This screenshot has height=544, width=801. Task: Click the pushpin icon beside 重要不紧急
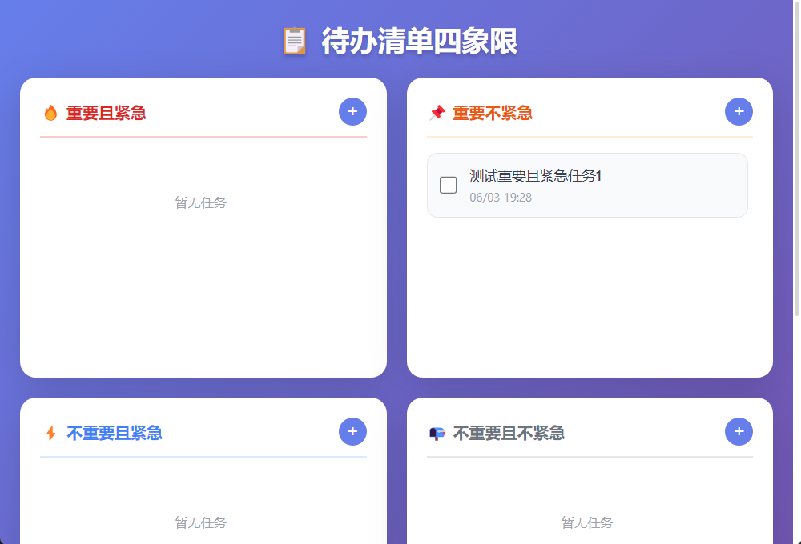(437, 113)
